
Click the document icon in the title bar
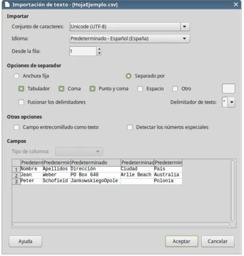point(7,4)
